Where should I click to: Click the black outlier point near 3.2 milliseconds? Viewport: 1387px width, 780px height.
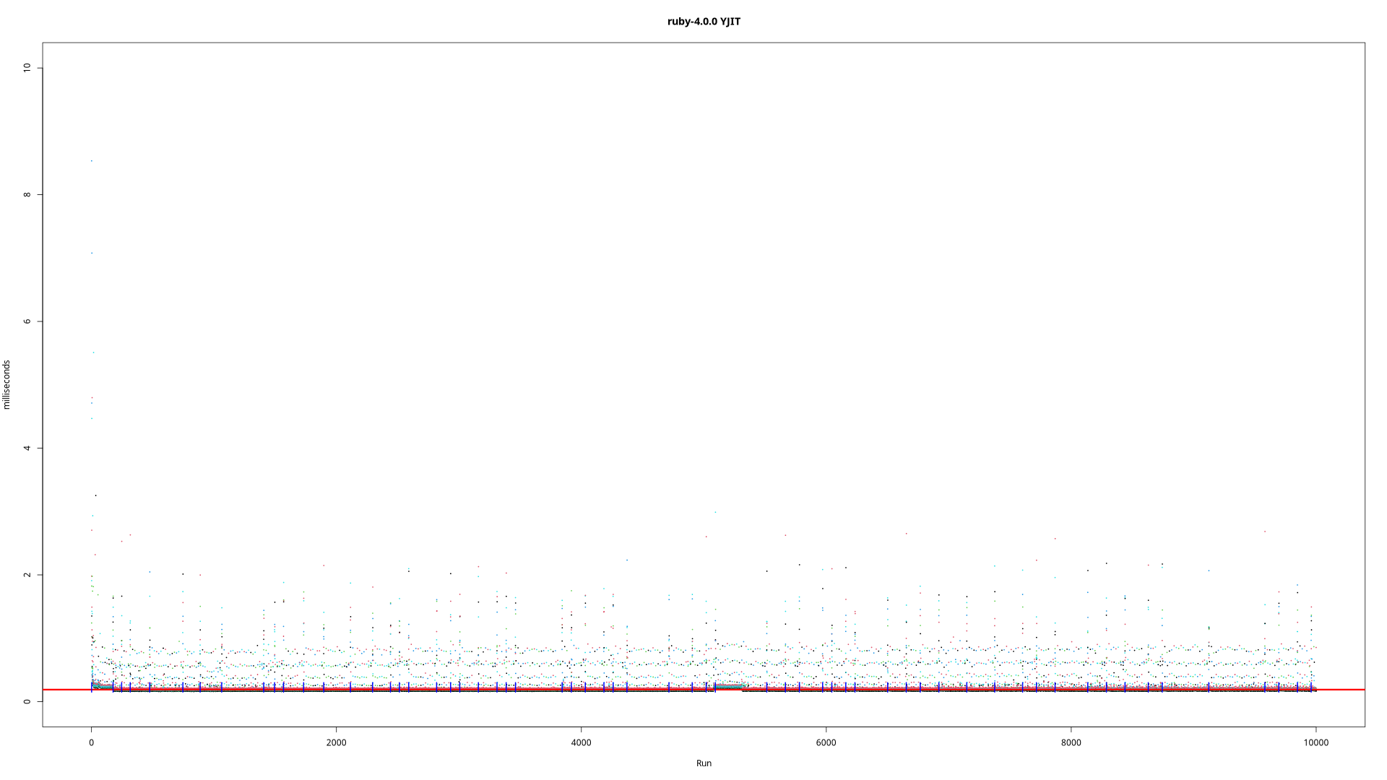[95, 495]
